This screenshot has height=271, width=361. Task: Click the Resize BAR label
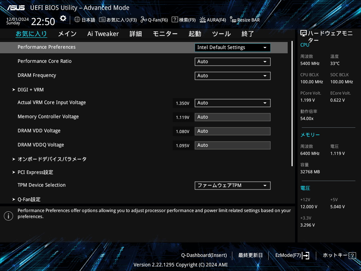[249, 20]
